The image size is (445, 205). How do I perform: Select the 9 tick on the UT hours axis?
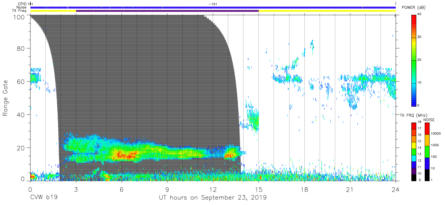(167, 189)
